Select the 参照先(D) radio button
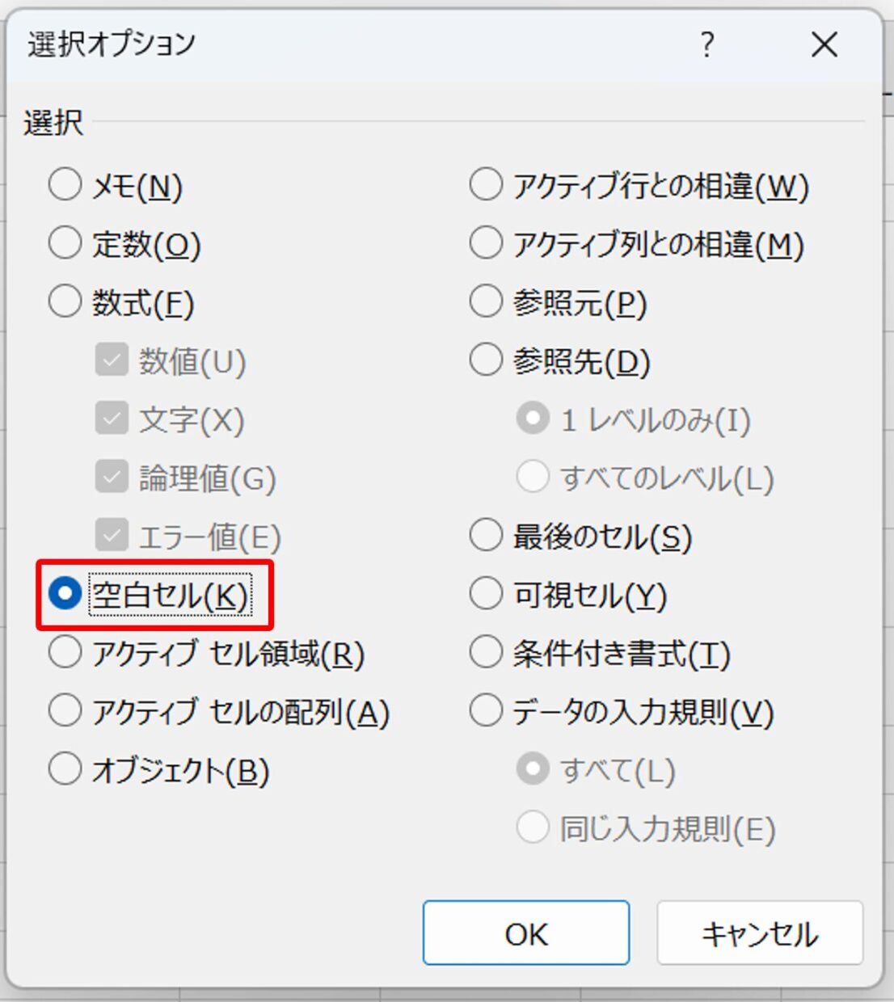This screenshot has height=1002, width=894. pyautogui.click(x=486, y=360)
